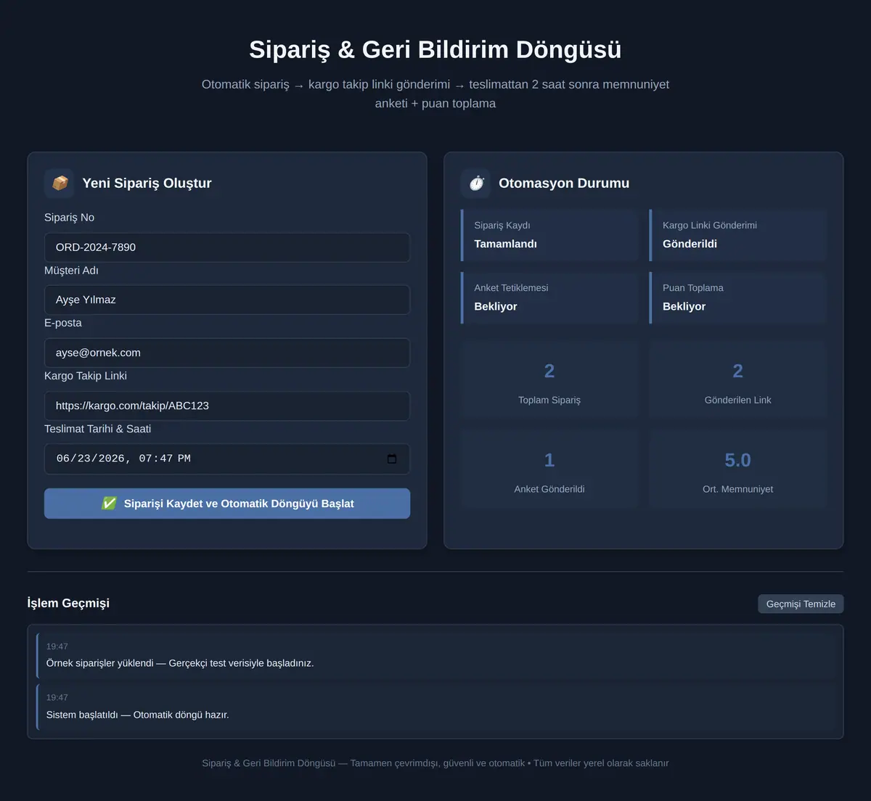Click the Müşteri Adı field with Ayşe Yılmaz
Viewport: 871px width, 801px height.
pos(227,300)
